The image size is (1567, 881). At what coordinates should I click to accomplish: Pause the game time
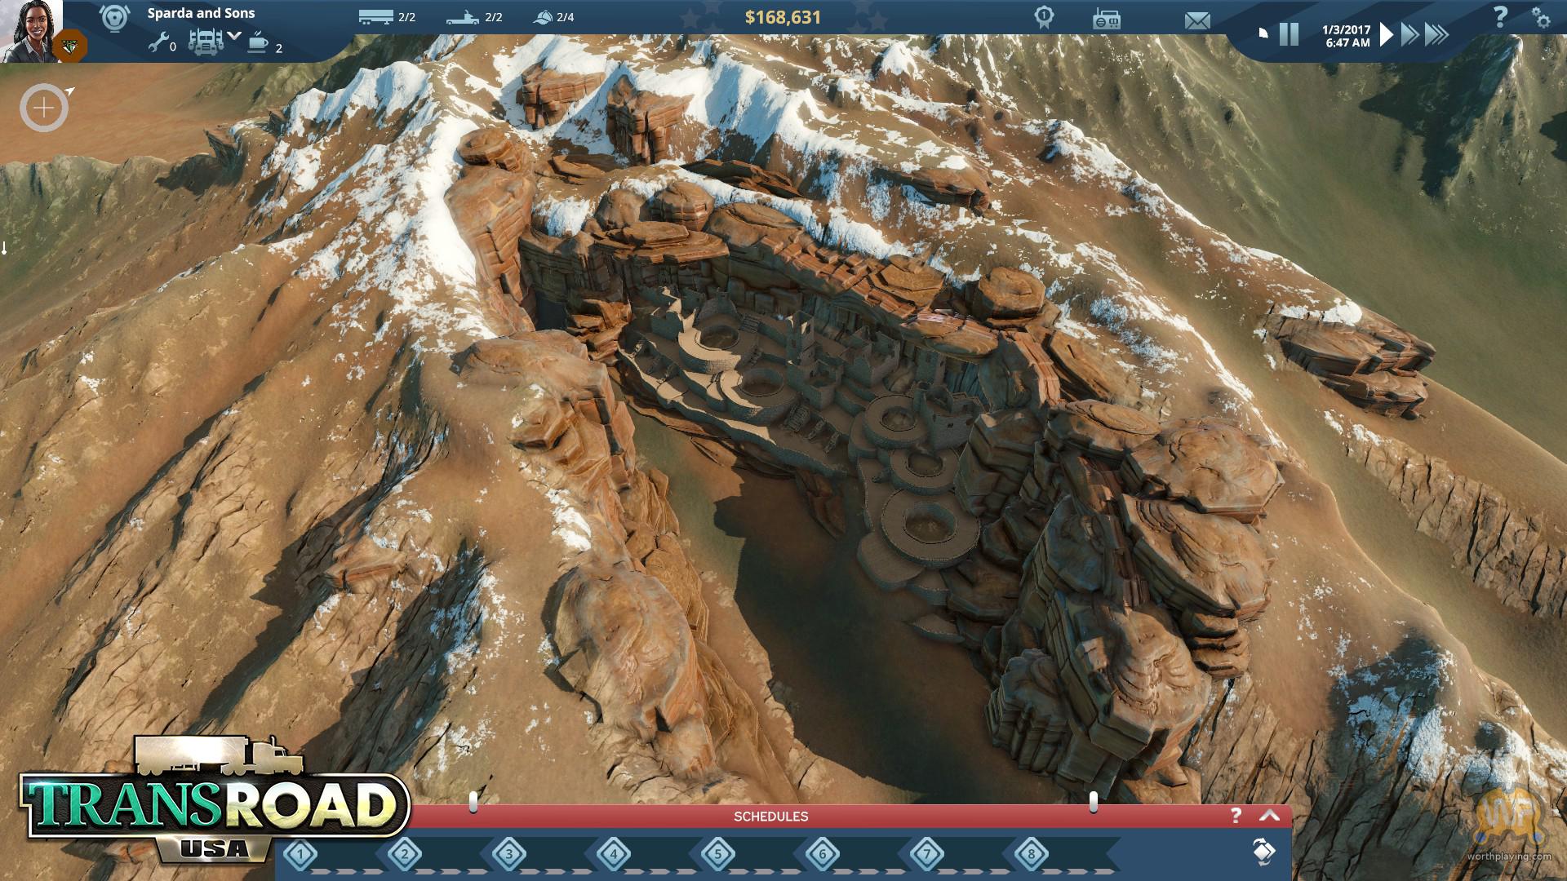pyautogui.click(x=1289, y=34)
